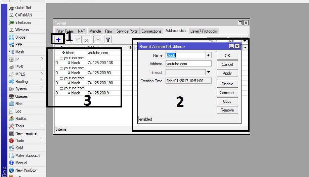Expand the Timeout field arrow
Screen dimensions: 309x177
(x=209, y=72)
